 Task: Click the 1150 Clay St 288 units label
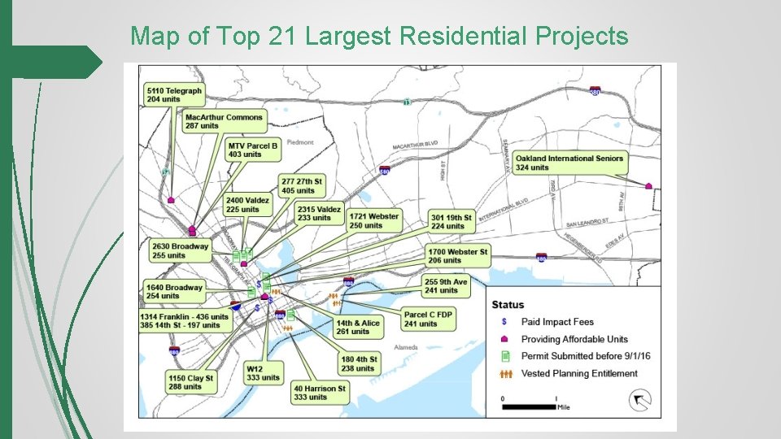[x=190, y=382]
